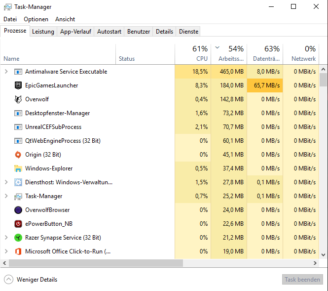Switch to the Dienste tab

pos(188,32)
